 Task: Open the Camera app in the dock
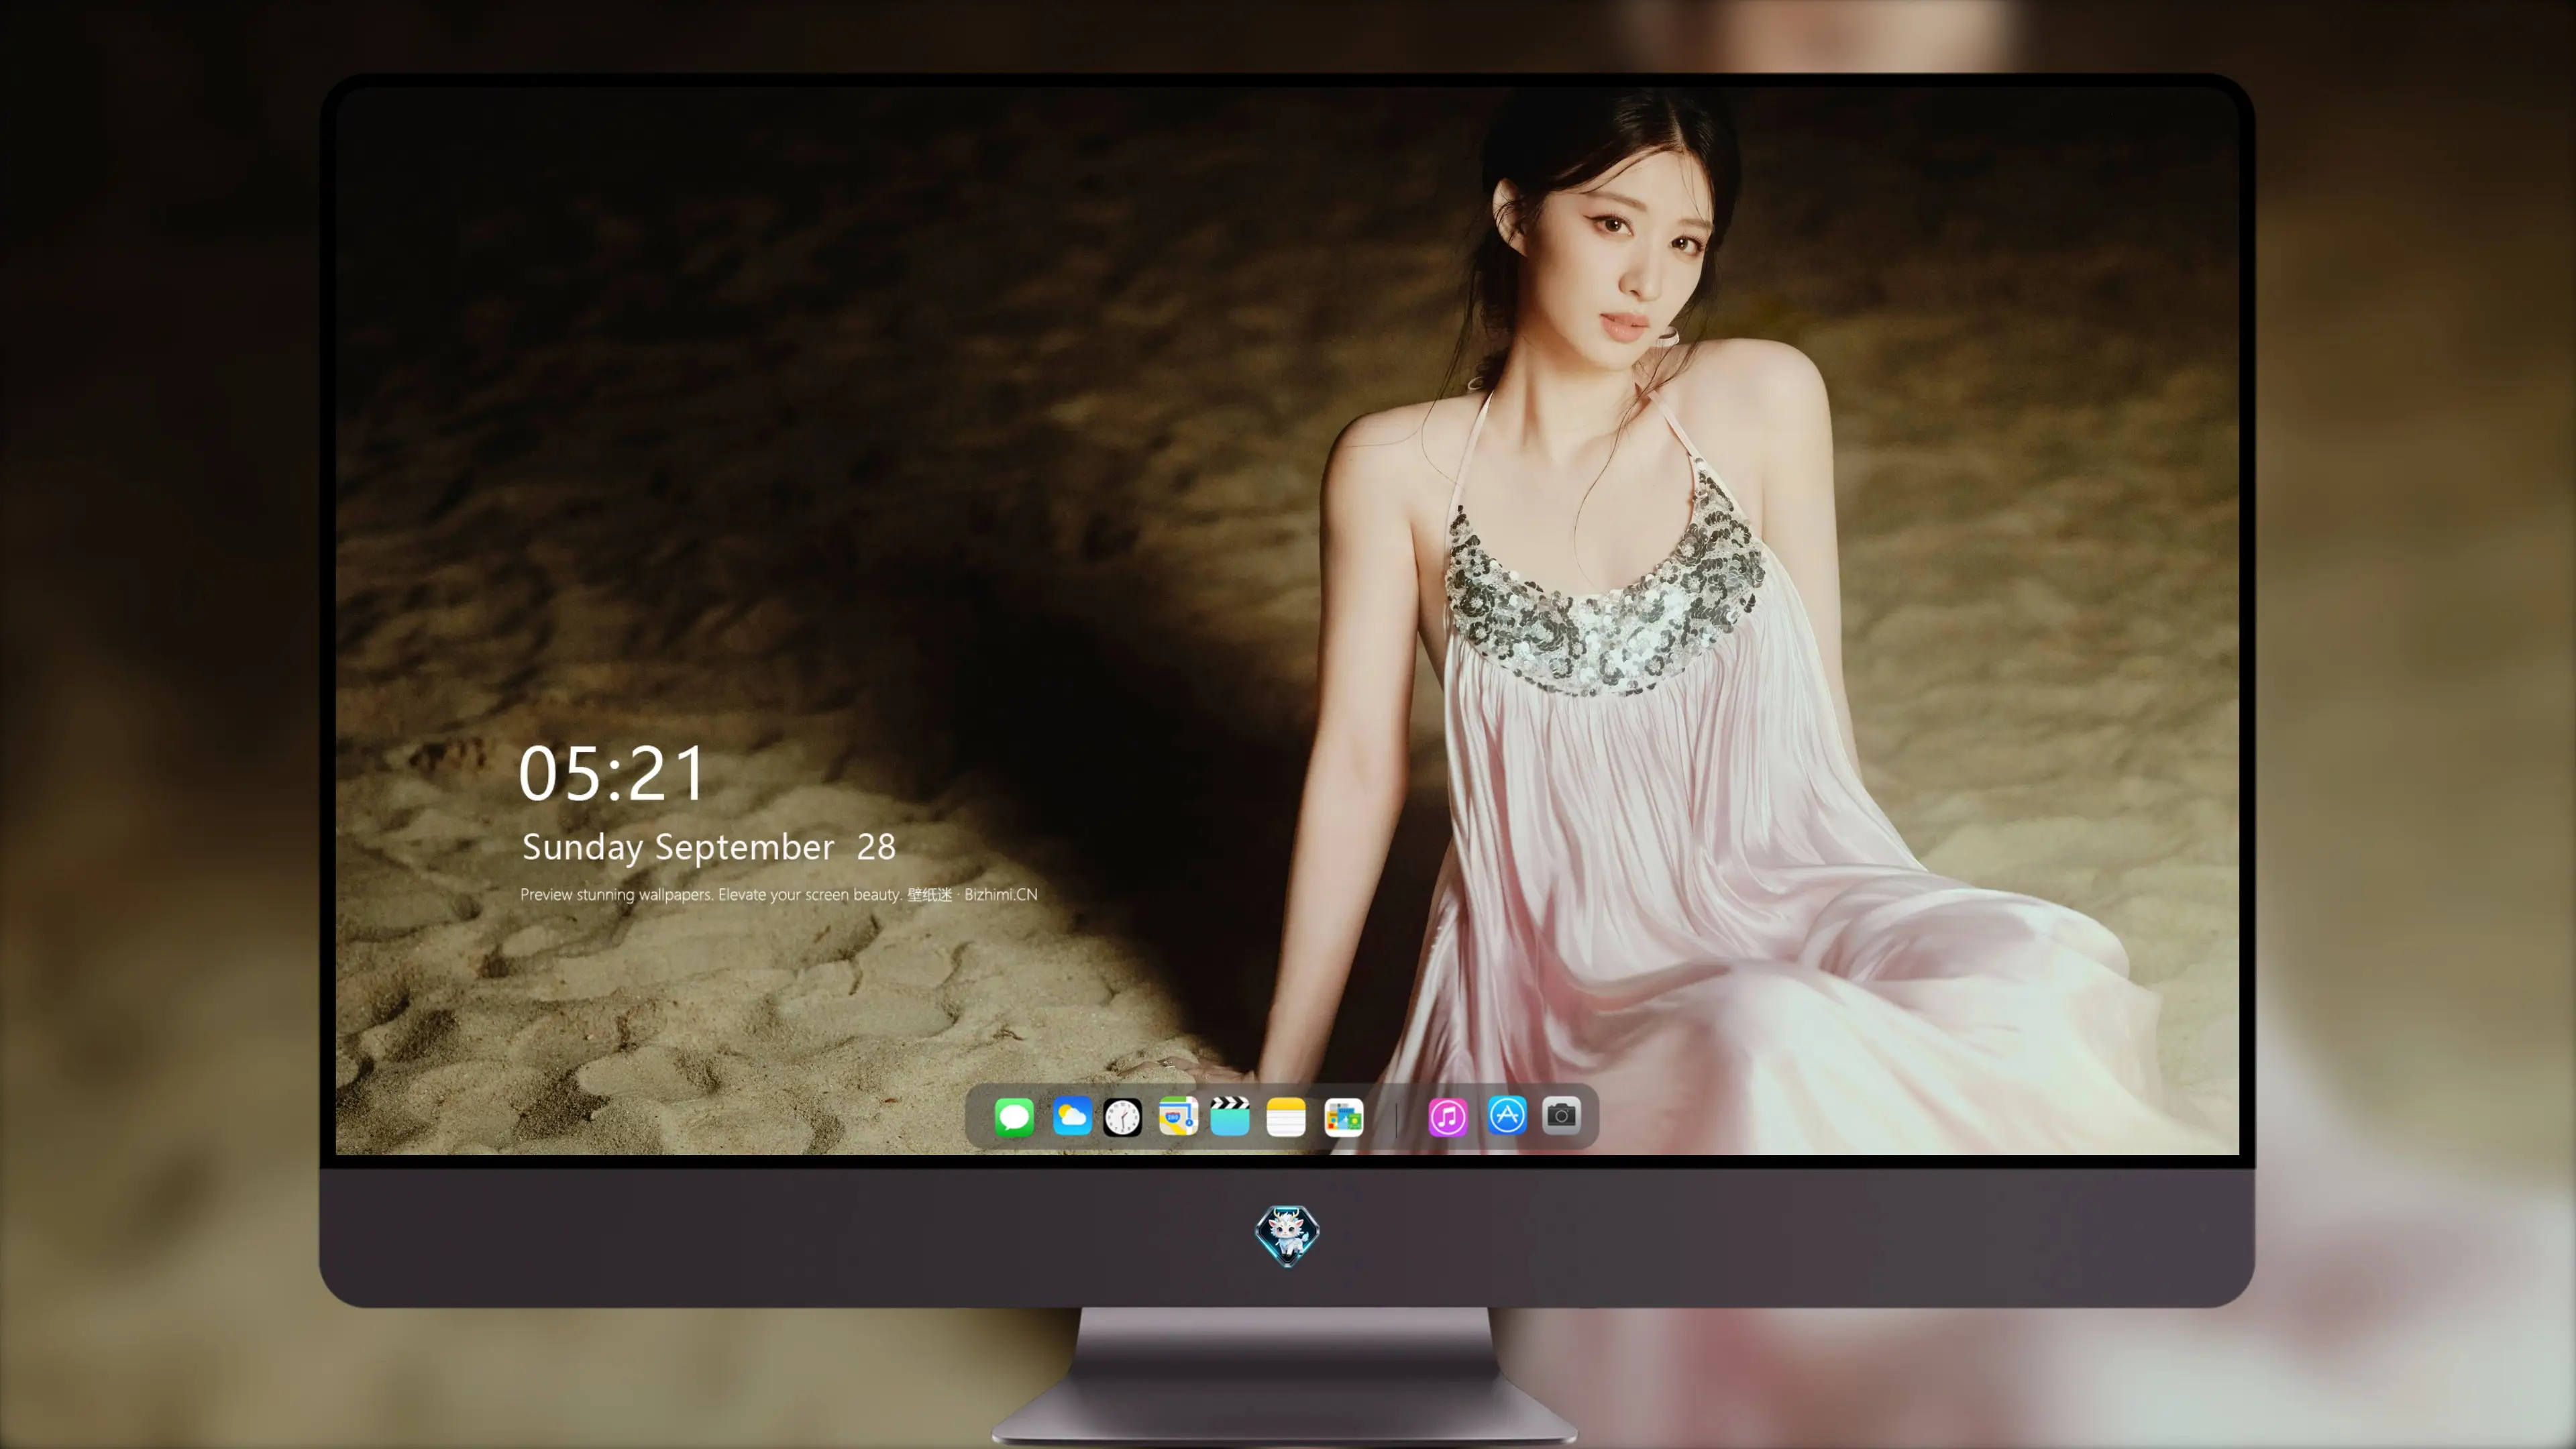[1561, 1115]
